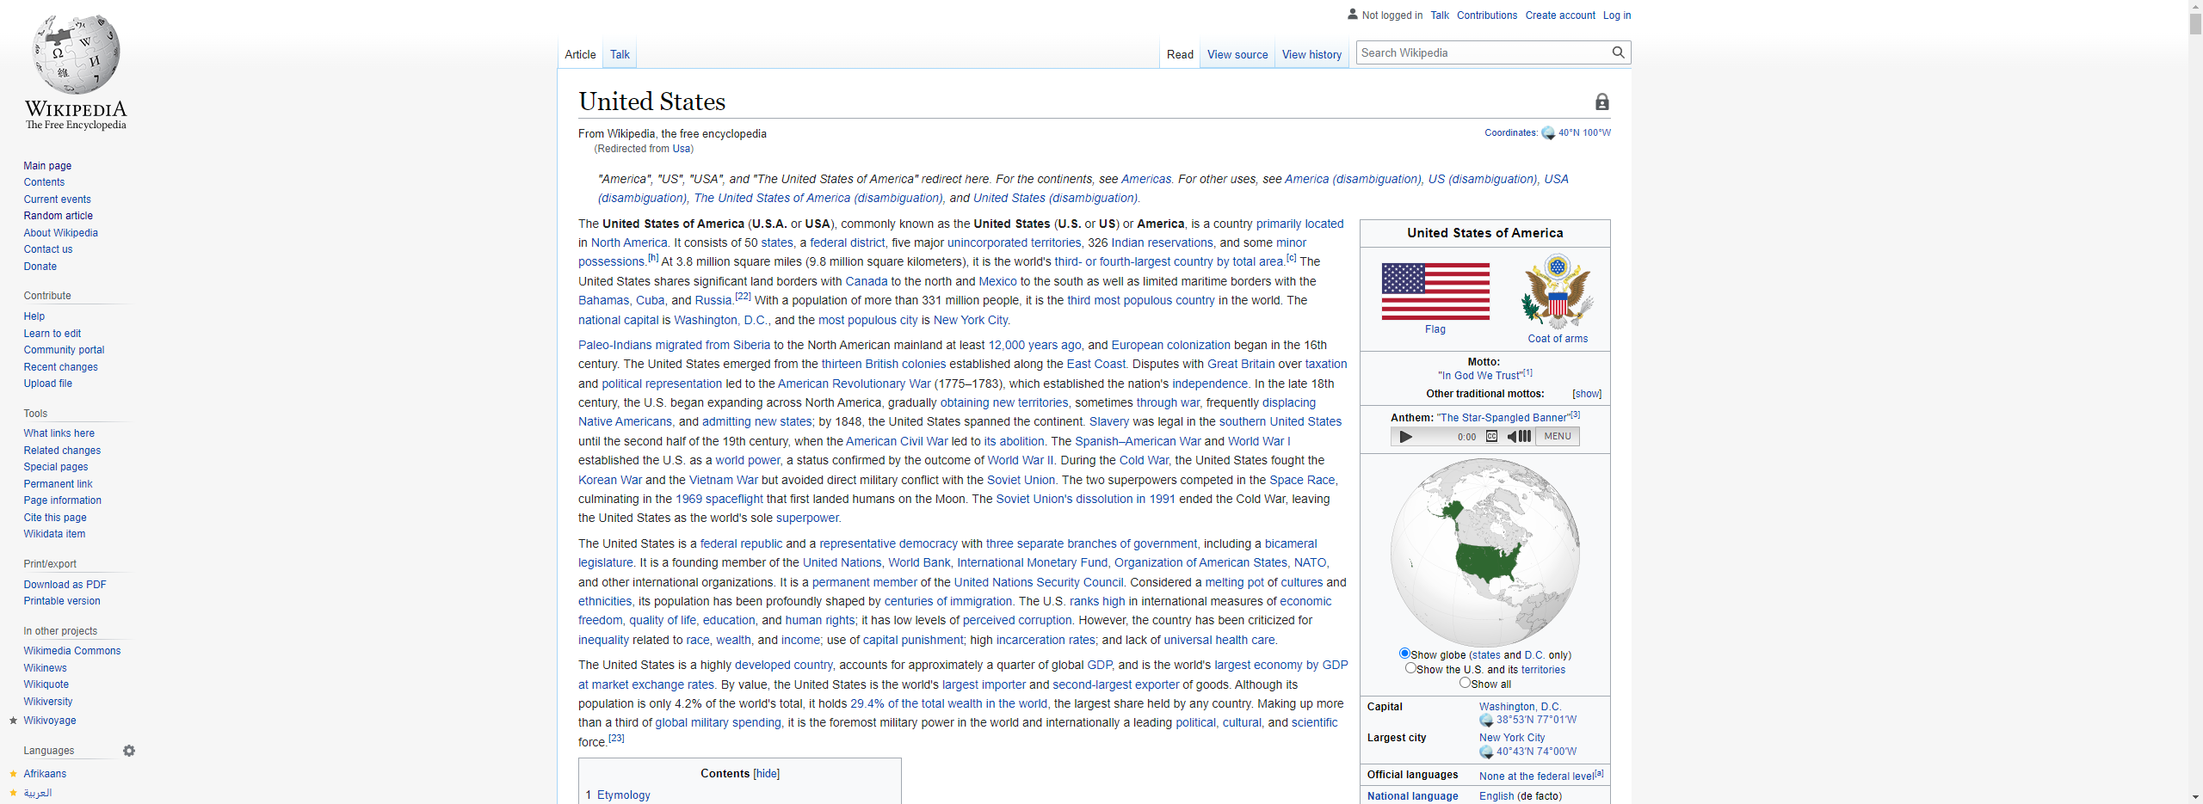The image size is (2203, 804).
Task: Open the Talk tab next to Article
Action: 620,54
